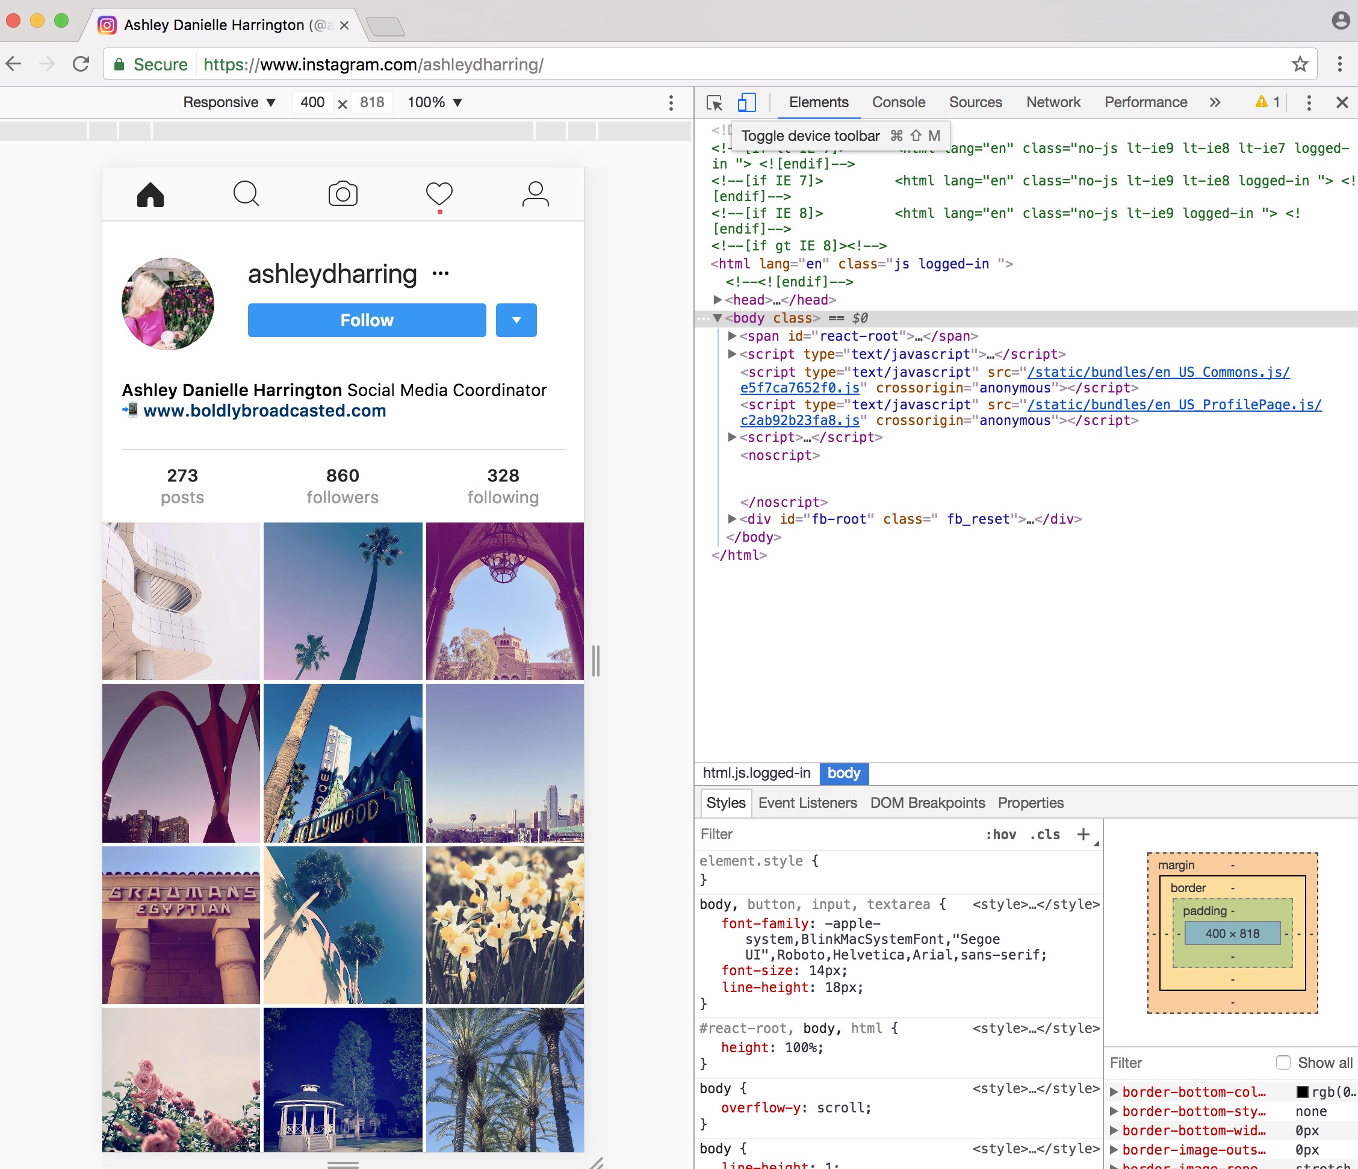Viewport: 1358px width, 1169px height.
Task: Tap the camera upload icon
Action: click(x=343, y=194)
